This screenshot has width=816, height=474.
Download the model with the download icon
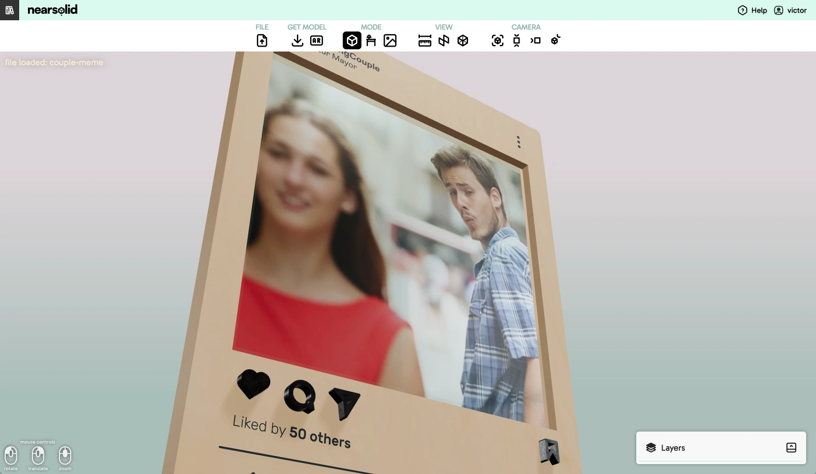coord(297,41)
